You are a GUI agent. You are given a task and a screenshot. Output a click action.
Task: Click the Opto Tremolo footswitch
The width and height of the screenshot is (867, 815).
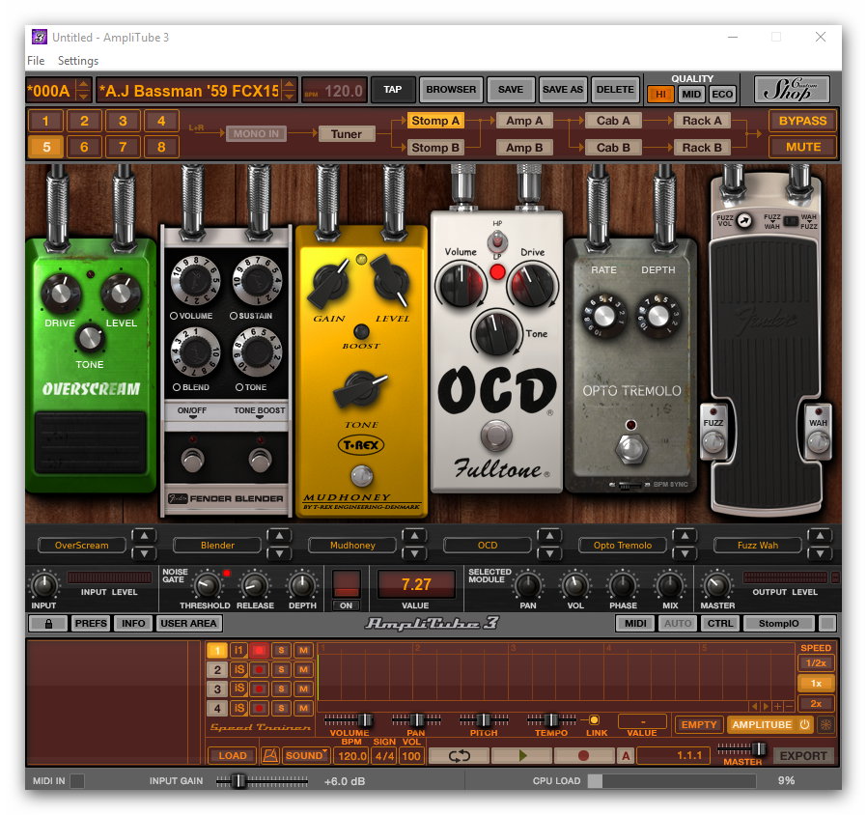(630, 448)
